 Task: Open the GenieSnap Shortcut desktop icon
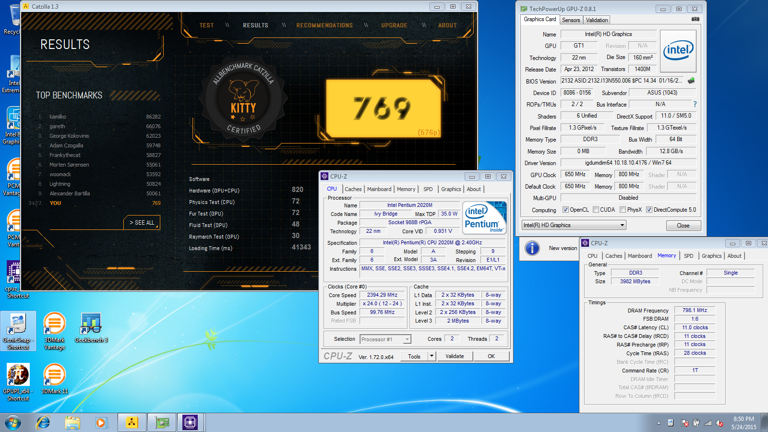(x=18, y=332)
